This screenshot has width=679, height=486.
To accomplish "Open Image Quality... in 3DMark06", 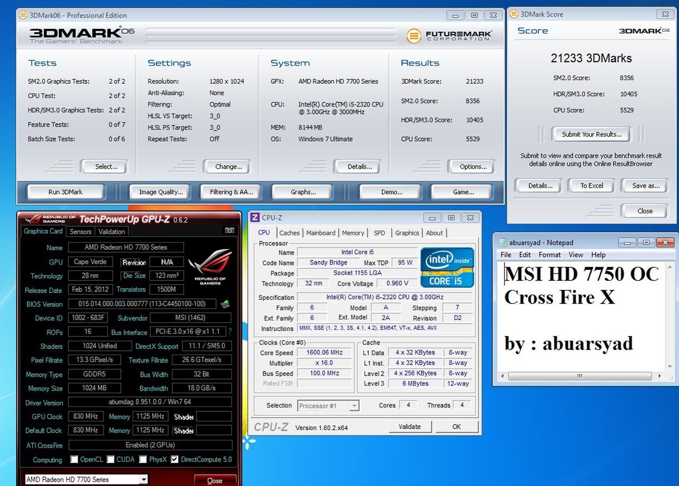I will click(161, 192).
